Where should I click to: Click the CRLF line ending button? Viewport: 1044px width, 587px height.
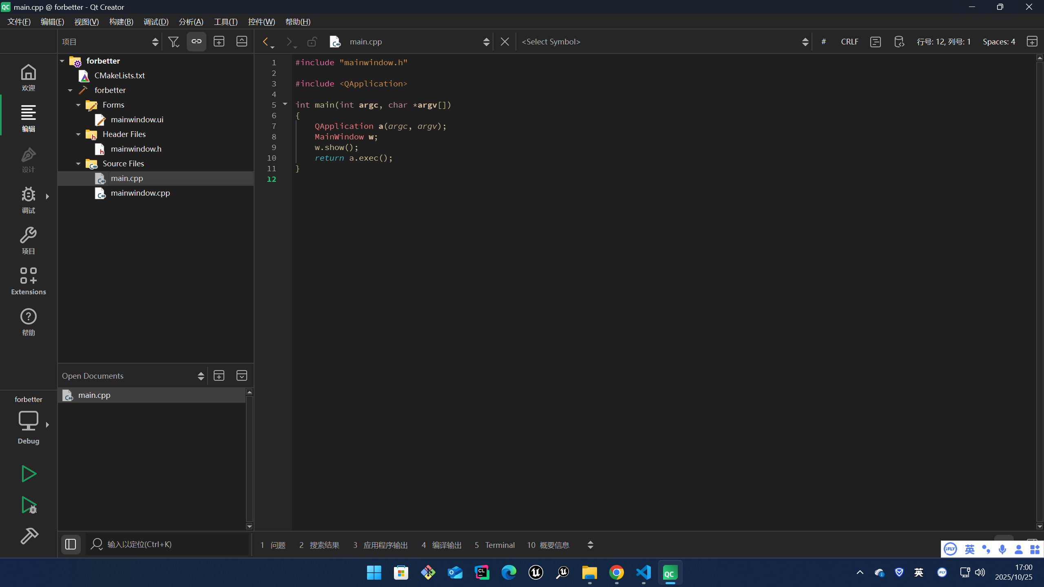coord(849,42)
